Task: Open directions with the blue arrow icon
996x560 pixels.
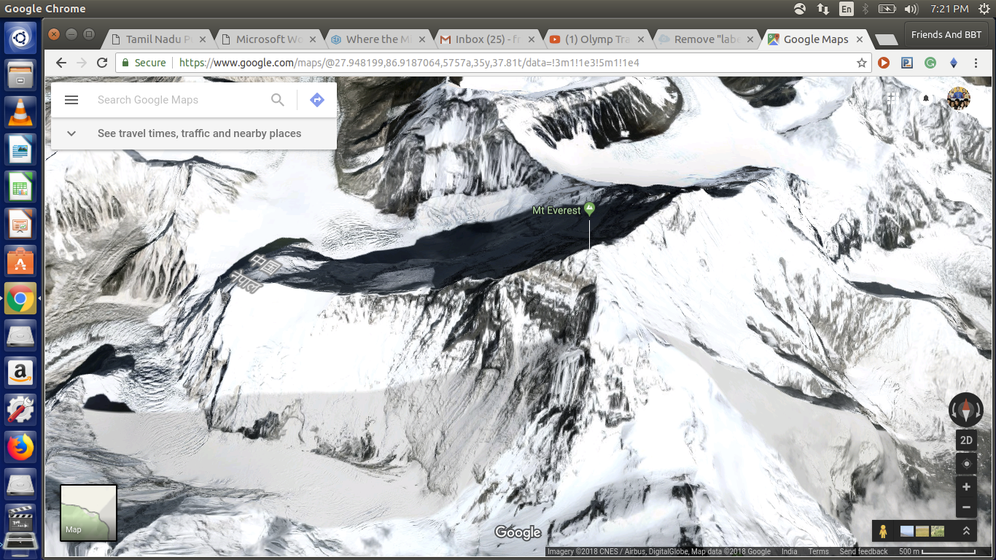Action: [x=316, y=100]
